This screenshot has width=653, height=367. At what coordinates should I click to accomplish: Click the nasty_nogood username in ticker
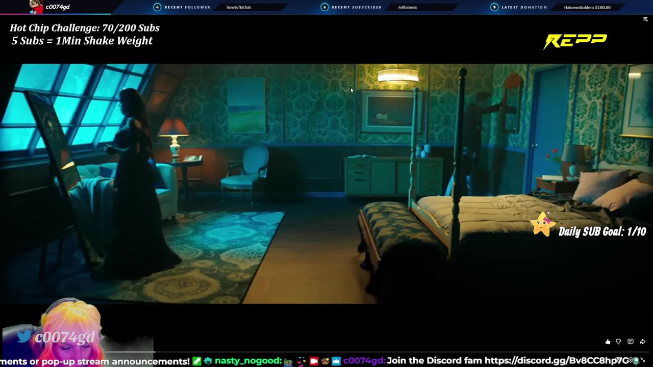[248, 361]
